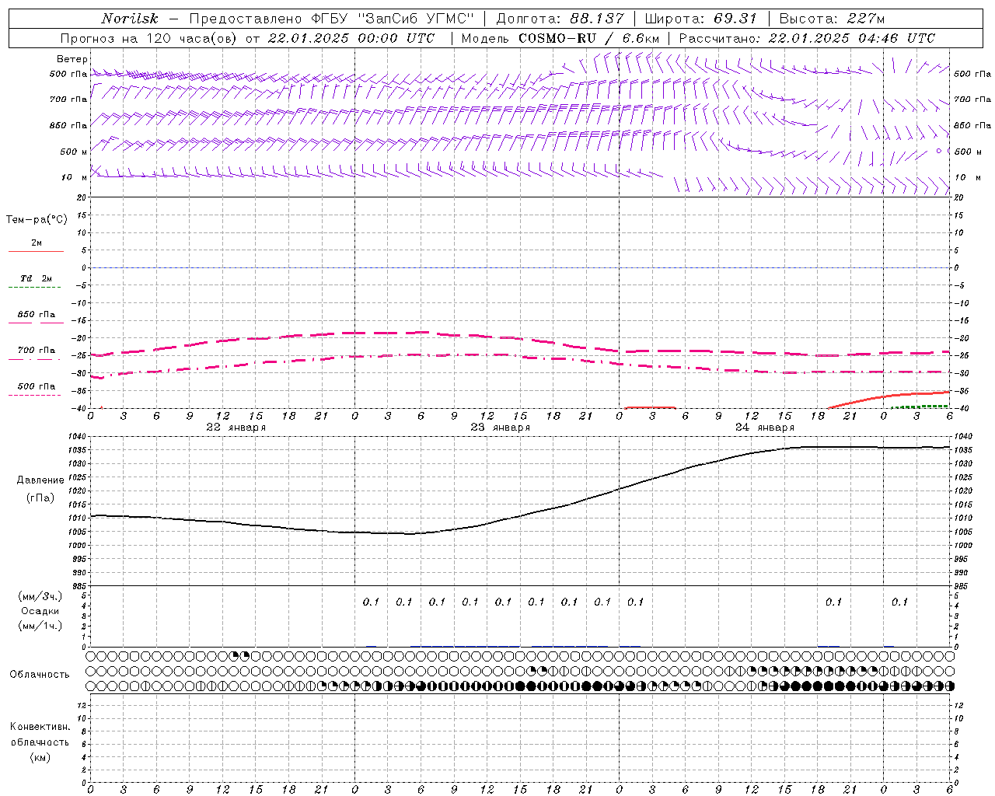
Task: Click the '24 января' date label
Action: coord(764,427)
